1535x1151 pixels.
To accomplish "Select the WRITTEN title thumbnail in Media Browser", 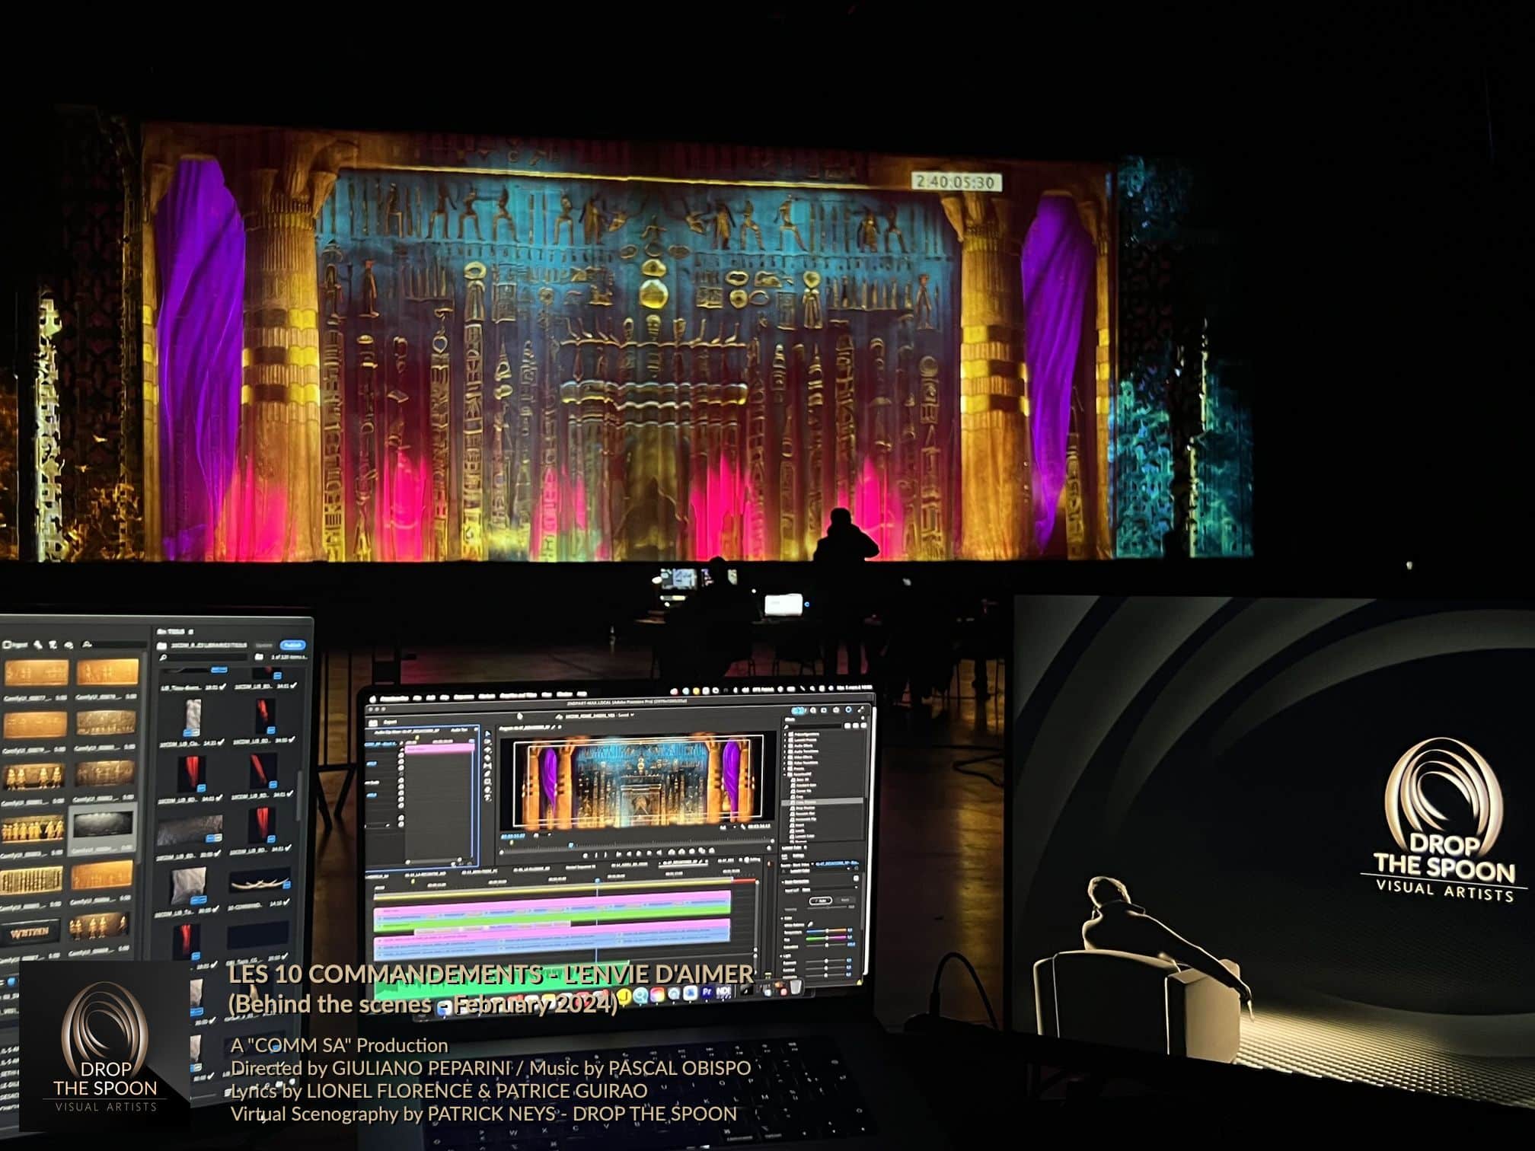I will pos(30,931).
